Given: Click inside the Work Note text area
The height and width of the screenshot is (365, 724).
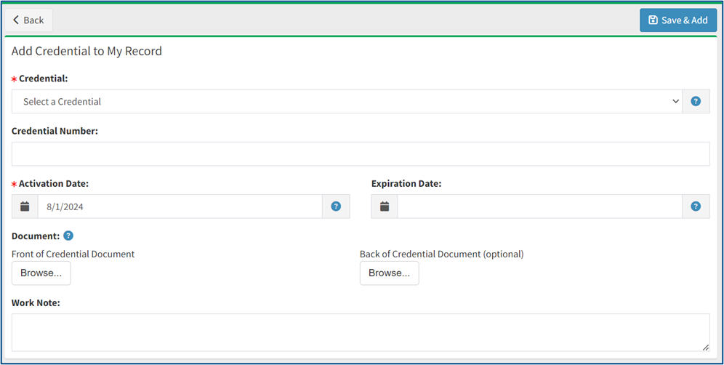Looking at the screenshot, I should click(361, 333).
